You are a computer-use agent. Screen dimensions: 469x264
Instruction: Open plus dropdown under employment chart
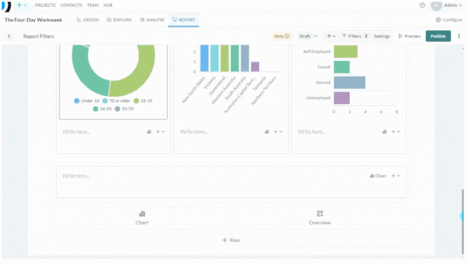(396, 132)
